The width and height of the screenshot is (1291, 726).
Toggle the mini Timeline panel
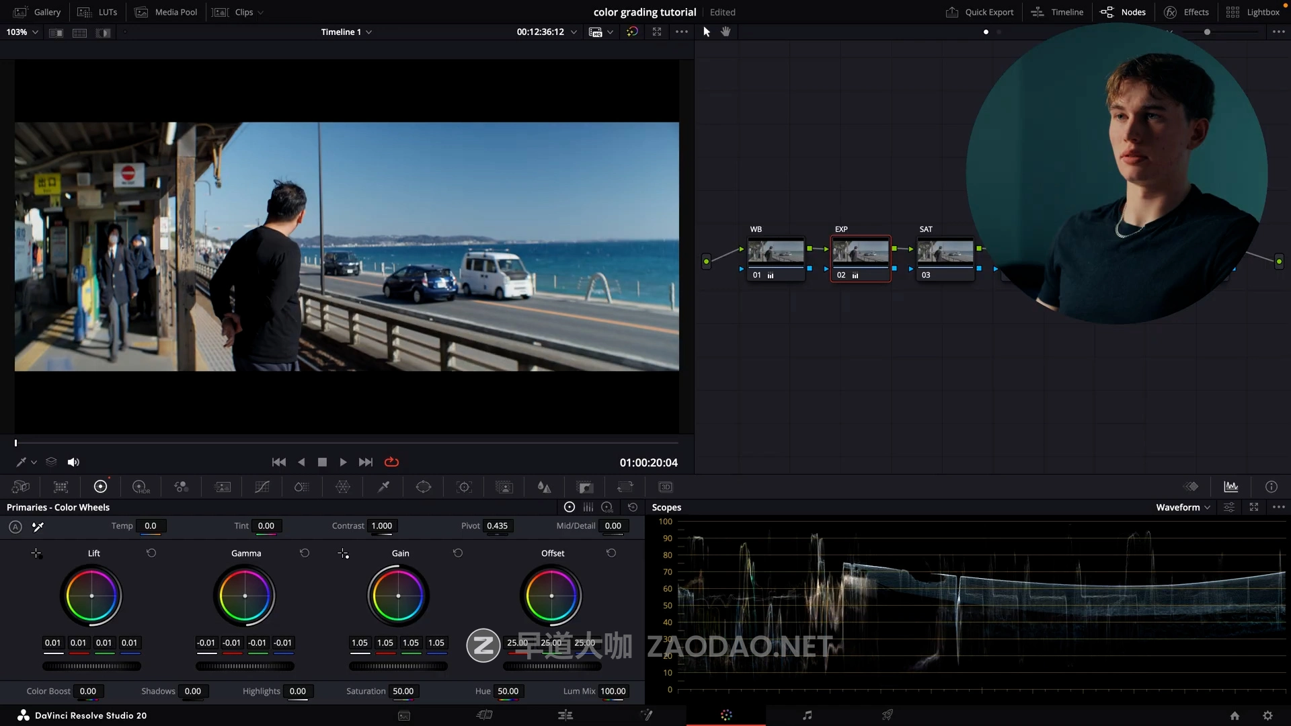click(x=1057, y=12)
